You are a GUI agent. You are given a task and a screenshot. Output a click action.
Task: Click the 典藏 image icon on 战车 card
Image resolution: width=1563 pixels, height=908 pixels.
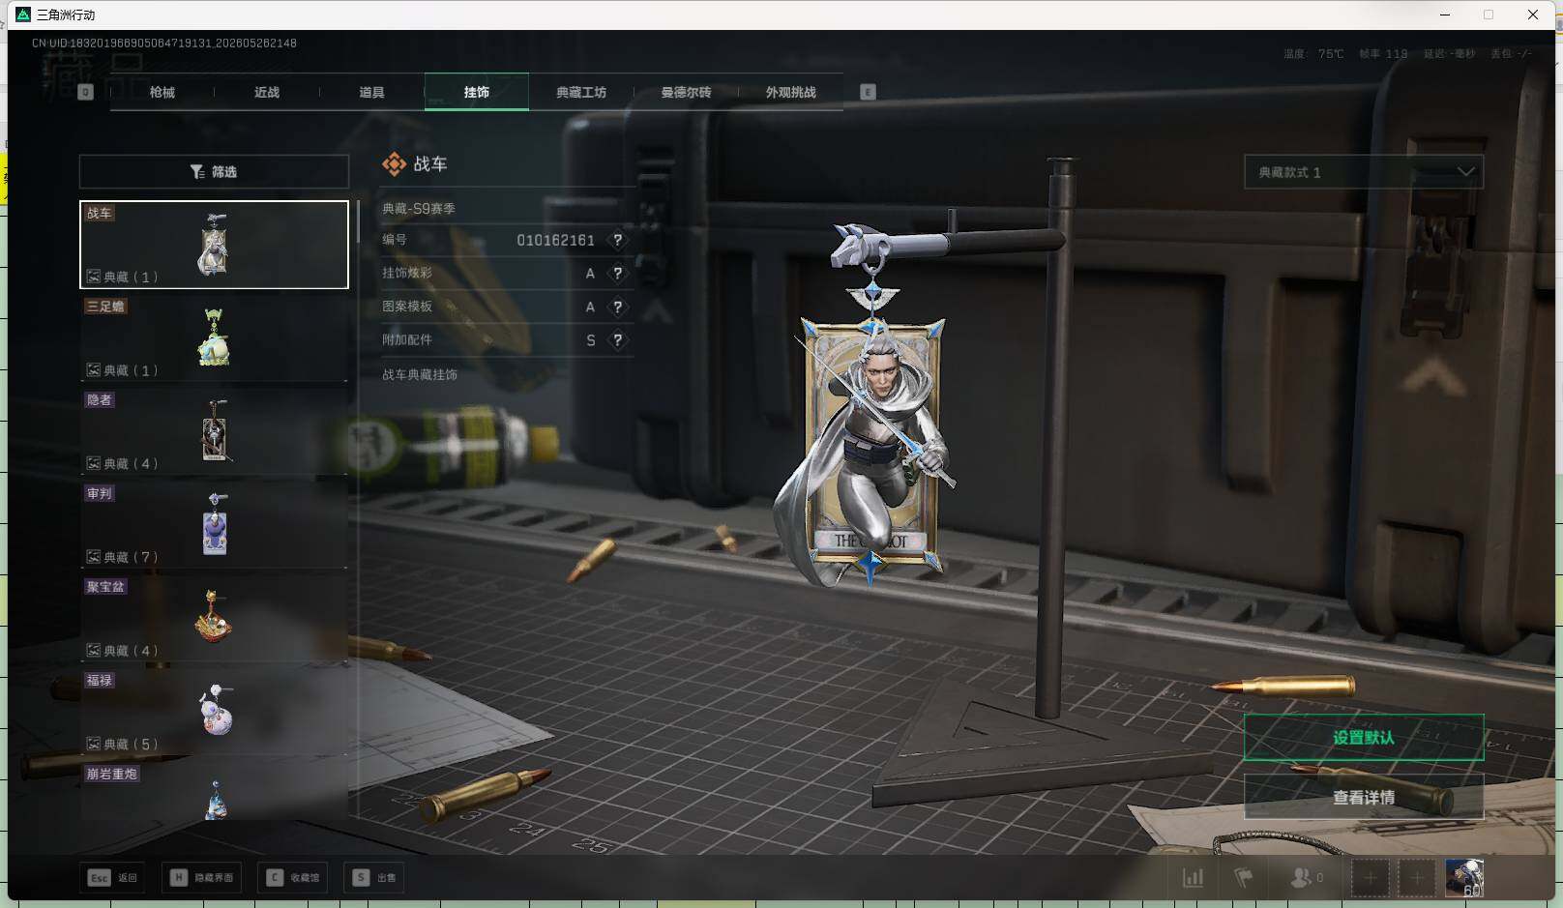click(94, 277)
